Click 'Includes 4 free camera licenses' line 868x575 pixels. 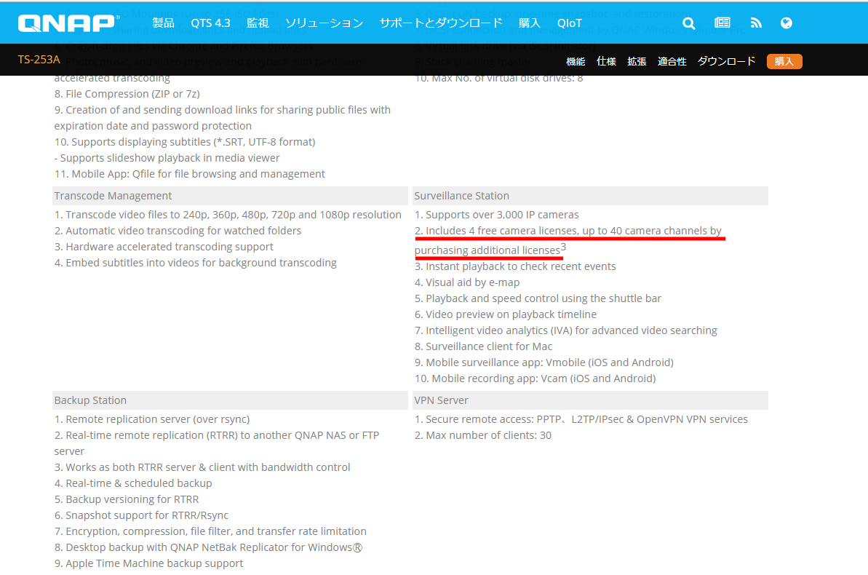(x=568, y=240)
